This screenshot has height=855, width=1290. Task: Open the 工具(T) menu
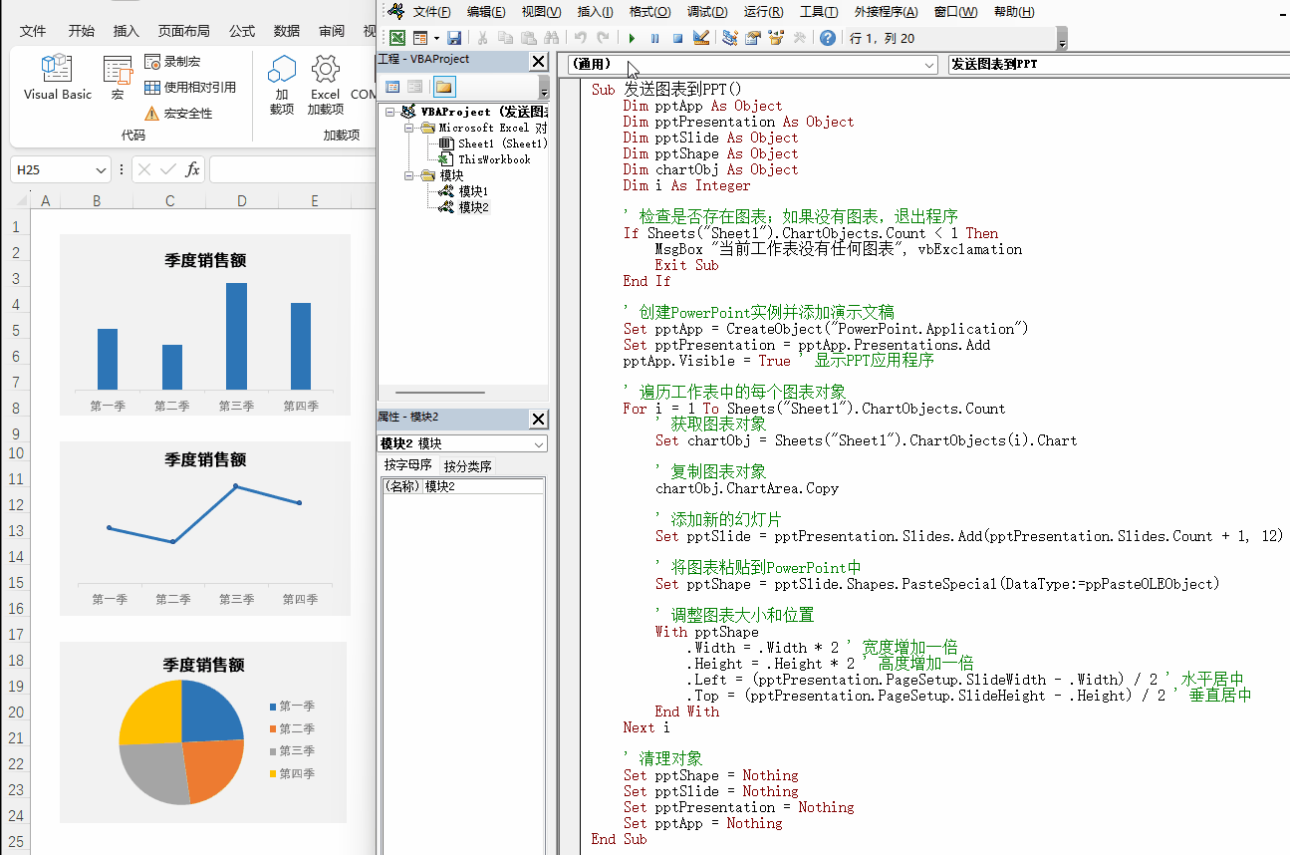tap(819, 12)
